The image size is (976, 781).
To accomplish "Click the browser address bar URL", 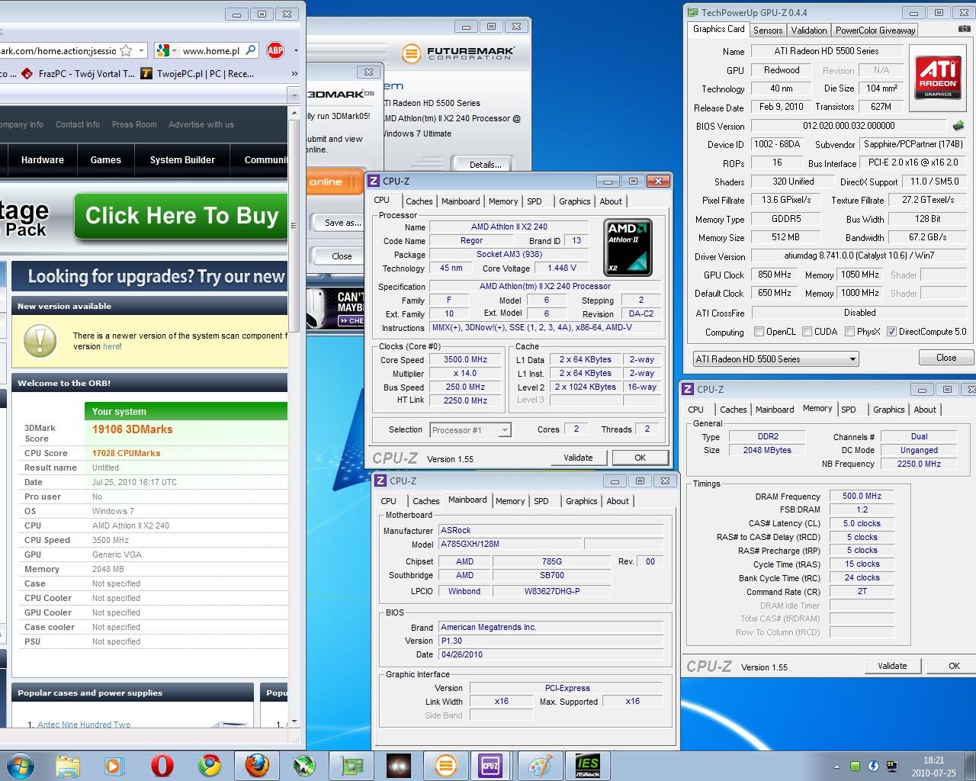I will pos(58,50).
